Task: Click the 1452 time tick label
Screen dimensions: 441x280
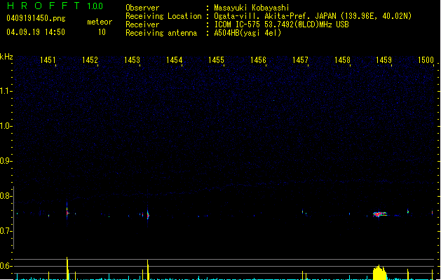Action: (90, 60)
